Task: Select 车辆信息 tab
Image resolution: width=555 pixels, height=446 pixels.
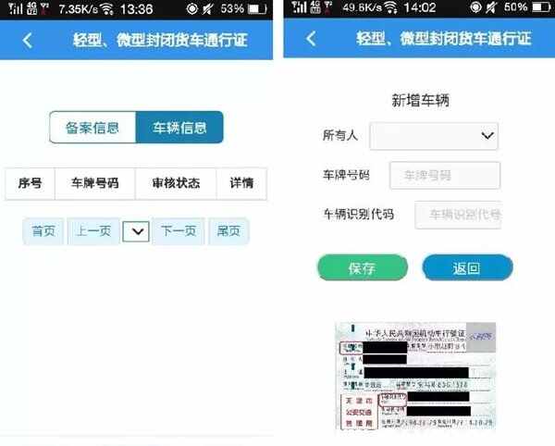Action: pyautogui.click(x=179, y=128)
